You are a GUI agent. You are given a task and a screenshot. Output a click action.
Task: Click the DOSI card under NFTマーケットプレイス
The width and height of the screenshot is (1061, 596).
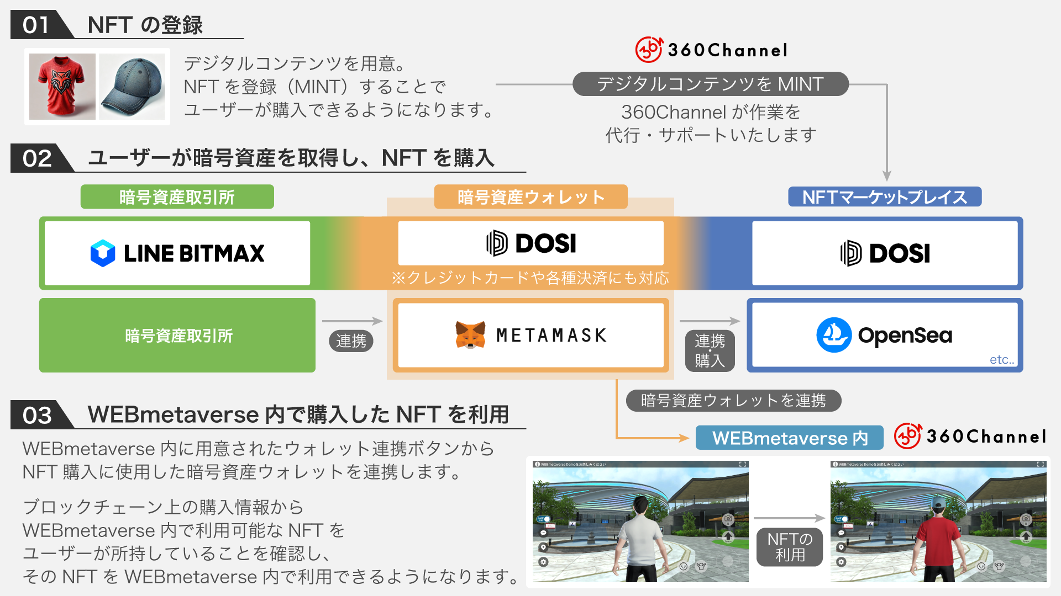pyautogui.click(x=884, y=253)
